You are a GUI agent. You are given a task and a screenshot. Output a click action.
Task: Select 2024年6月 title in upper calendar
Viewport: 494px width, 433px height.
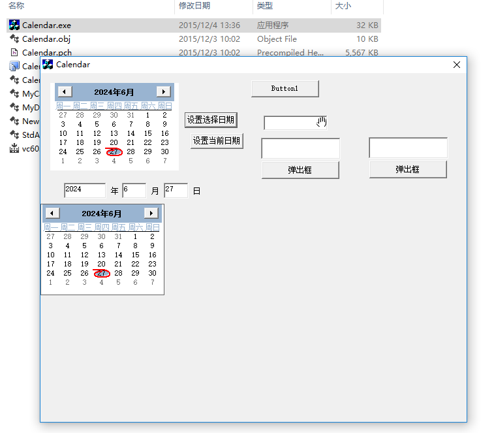click(114, 92)
